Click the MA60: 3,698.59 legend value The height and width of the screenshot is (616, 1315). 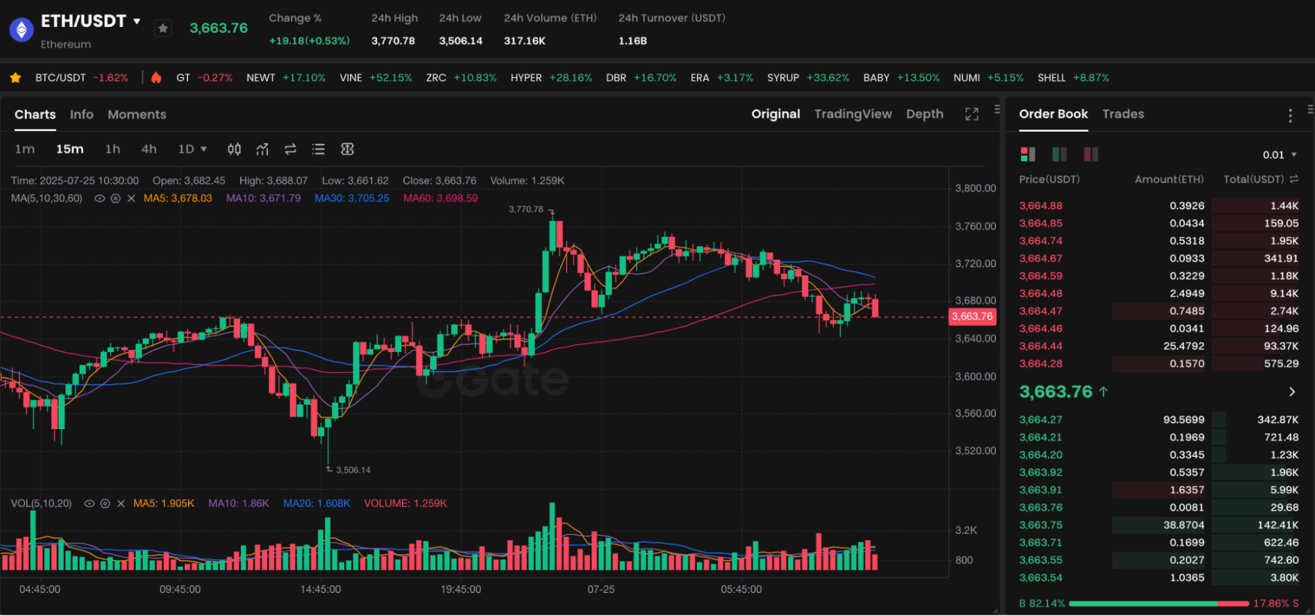441,198
